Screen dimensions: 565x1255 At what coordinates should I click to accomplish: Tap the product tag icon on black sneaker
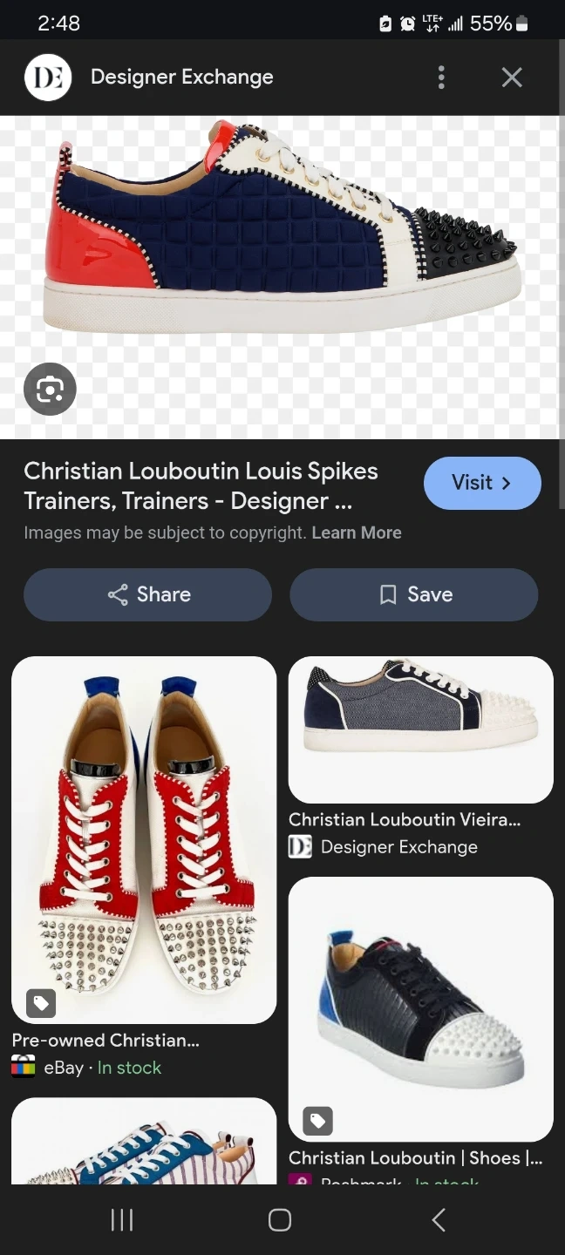pyautogui.click(x=318, y=1121)
